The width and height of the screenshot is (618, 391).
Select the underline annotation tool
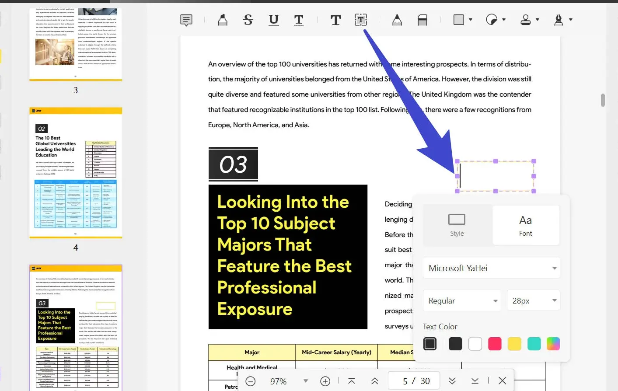(273, 20)
